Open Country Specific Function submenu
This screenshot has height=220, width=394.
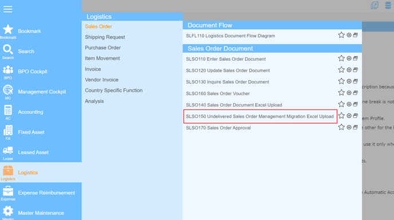click(113, 91)
